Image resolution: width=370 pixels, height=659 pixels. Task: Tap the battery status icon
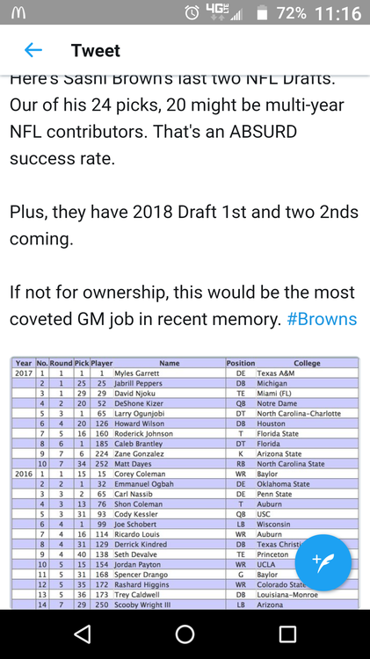[x=263, y=13]
